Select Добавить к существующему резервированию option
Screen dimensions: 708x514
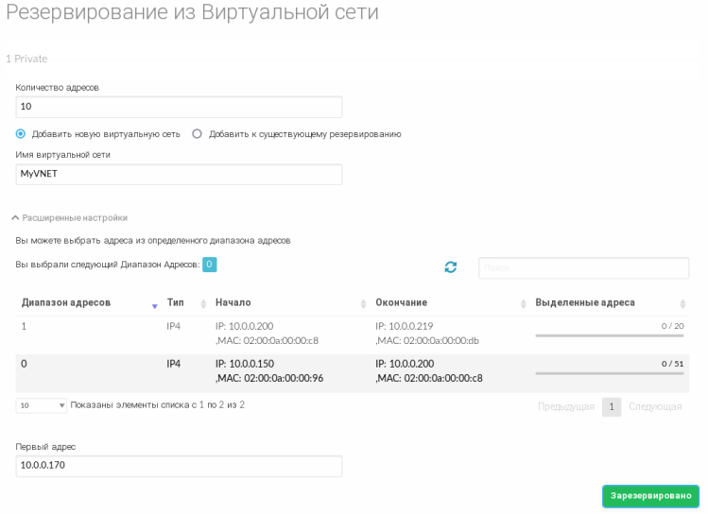point(198,134)
